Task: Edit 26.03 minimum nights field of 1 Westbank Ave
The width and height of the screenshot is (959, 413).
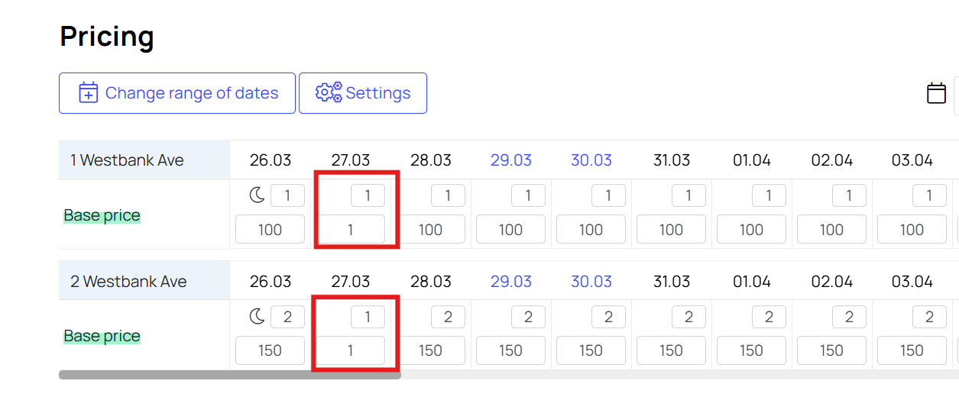Action: (287, 196)
